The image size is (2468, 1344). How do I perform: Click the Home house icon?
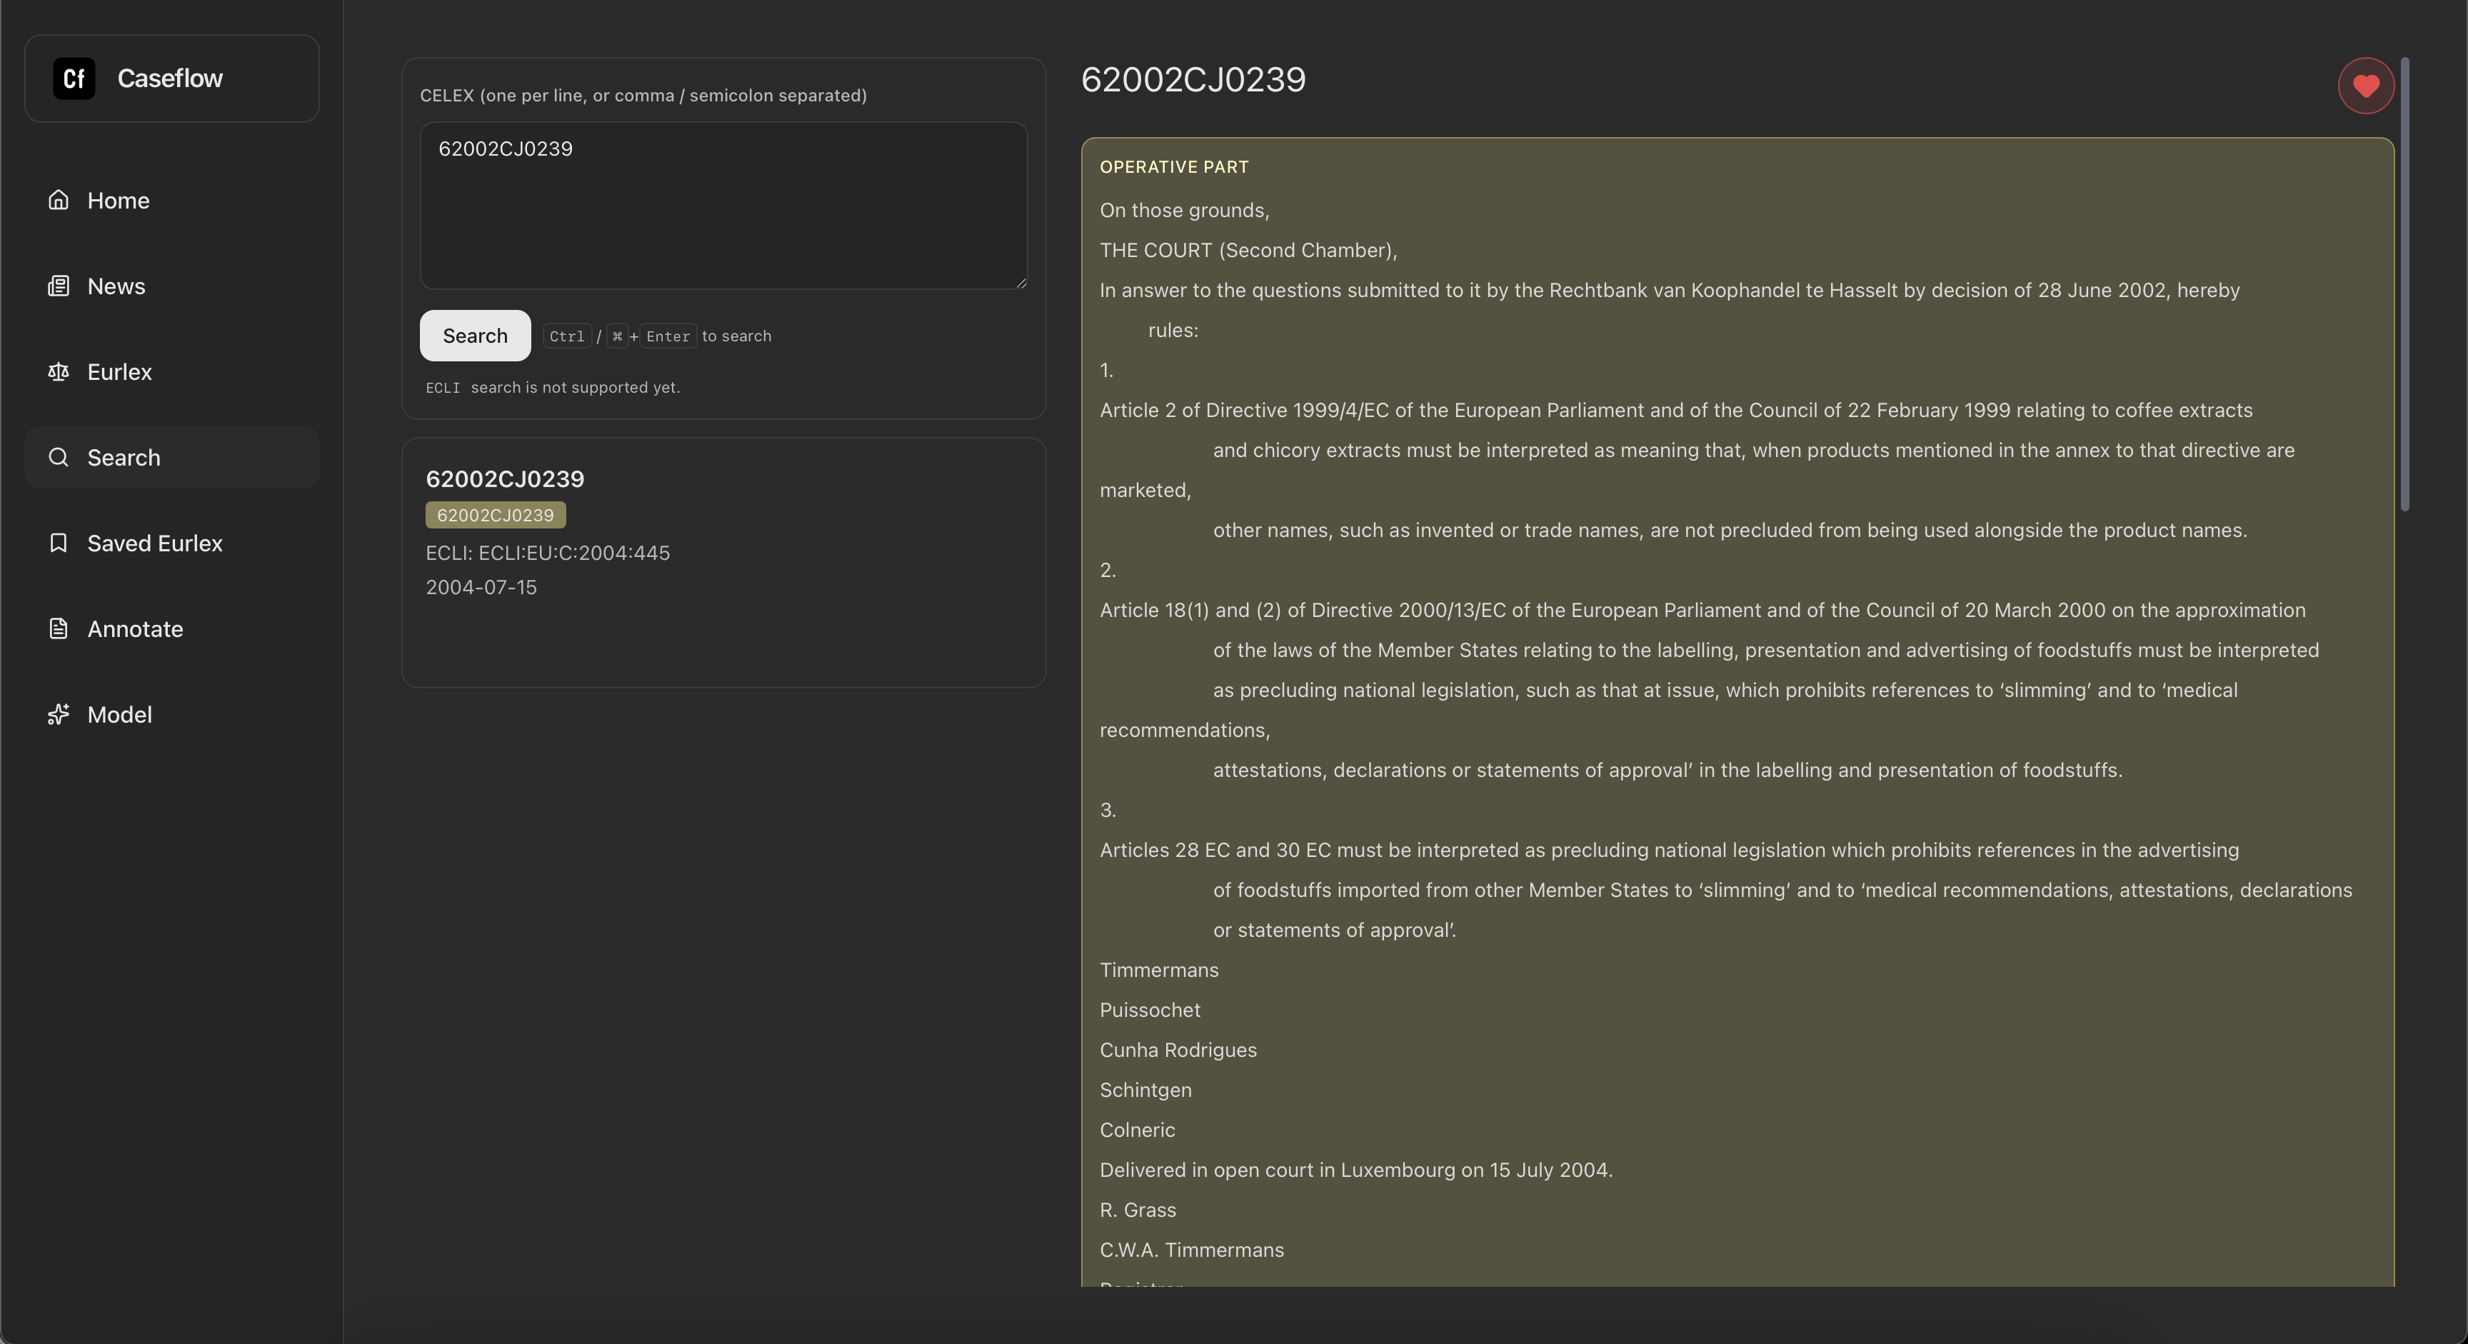tap(59, 199)
